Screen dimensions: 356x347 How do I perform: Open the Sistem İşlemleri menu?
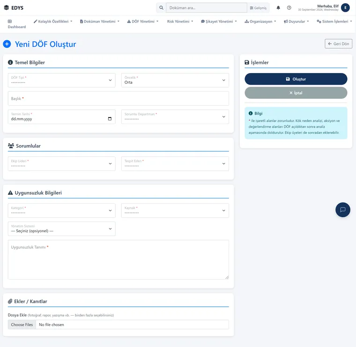(x=334, y=22)
